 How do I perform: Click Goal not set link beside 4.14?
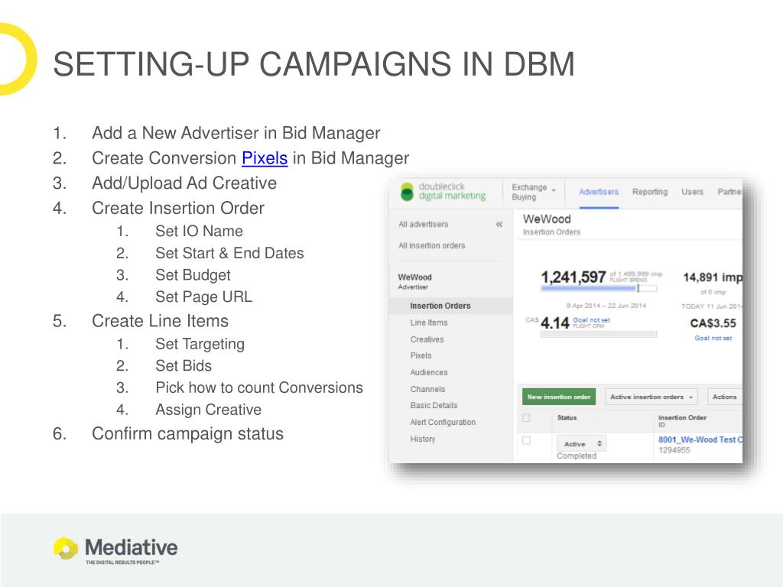click(591, 320)
